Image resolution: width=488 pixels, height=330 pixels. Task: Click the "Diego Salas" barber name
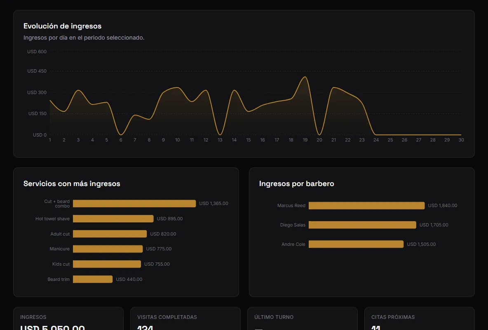pos(293,225)
